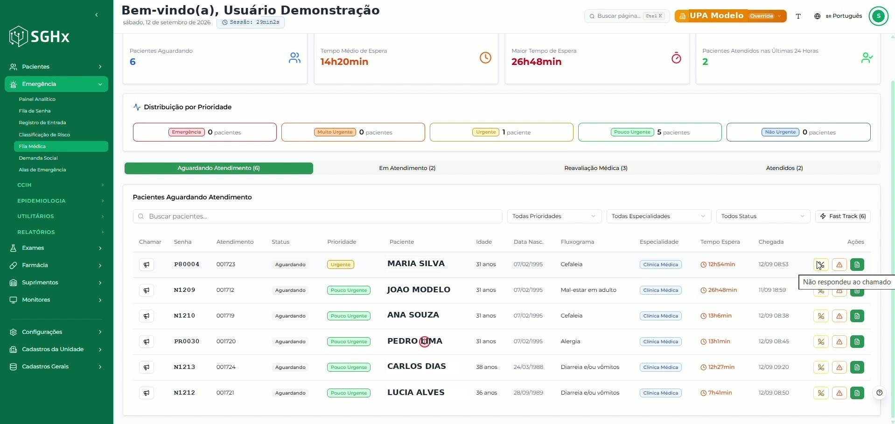Open Painel Analítico in sidebar
The height and width of the screenshot is (424, 895).
[61, 99]
